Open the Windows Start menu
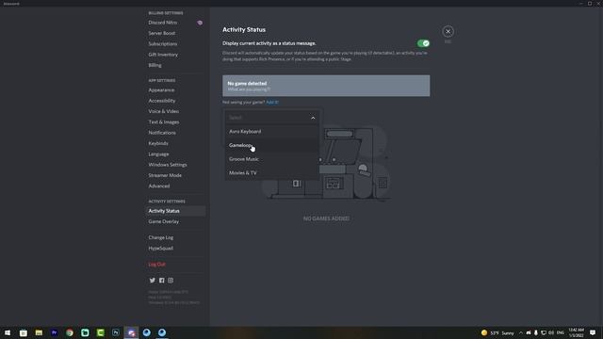Viewport: 603px width, 339px height. coord(8,332)
